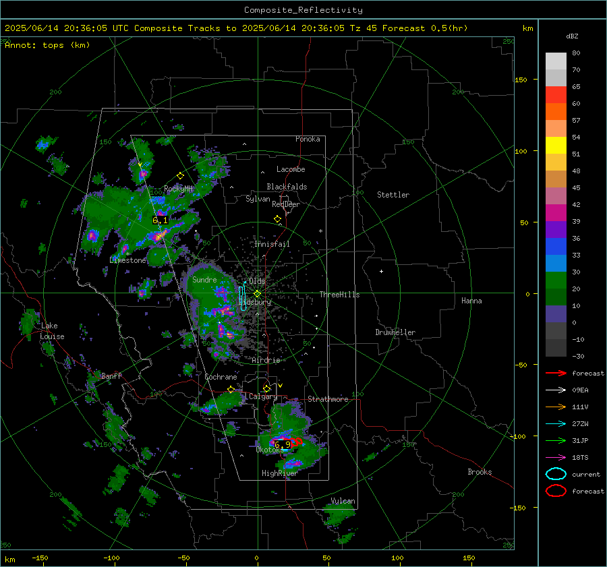607x567 pixels.
Task: Click the green 31JP arrow in legend
Action: point(556,440)
